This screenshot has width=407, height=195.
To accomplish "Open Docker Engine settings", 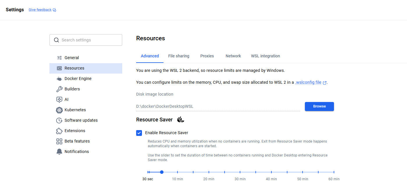I will point(86,79).
